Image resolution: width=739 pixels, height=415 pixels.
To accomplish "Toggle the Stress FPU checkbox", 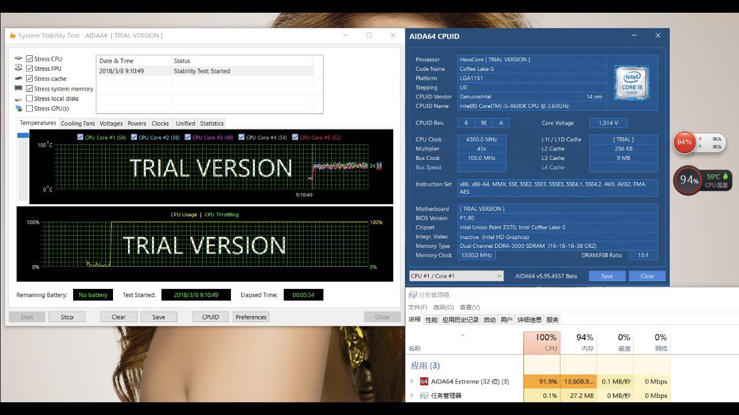I will 29,69.
